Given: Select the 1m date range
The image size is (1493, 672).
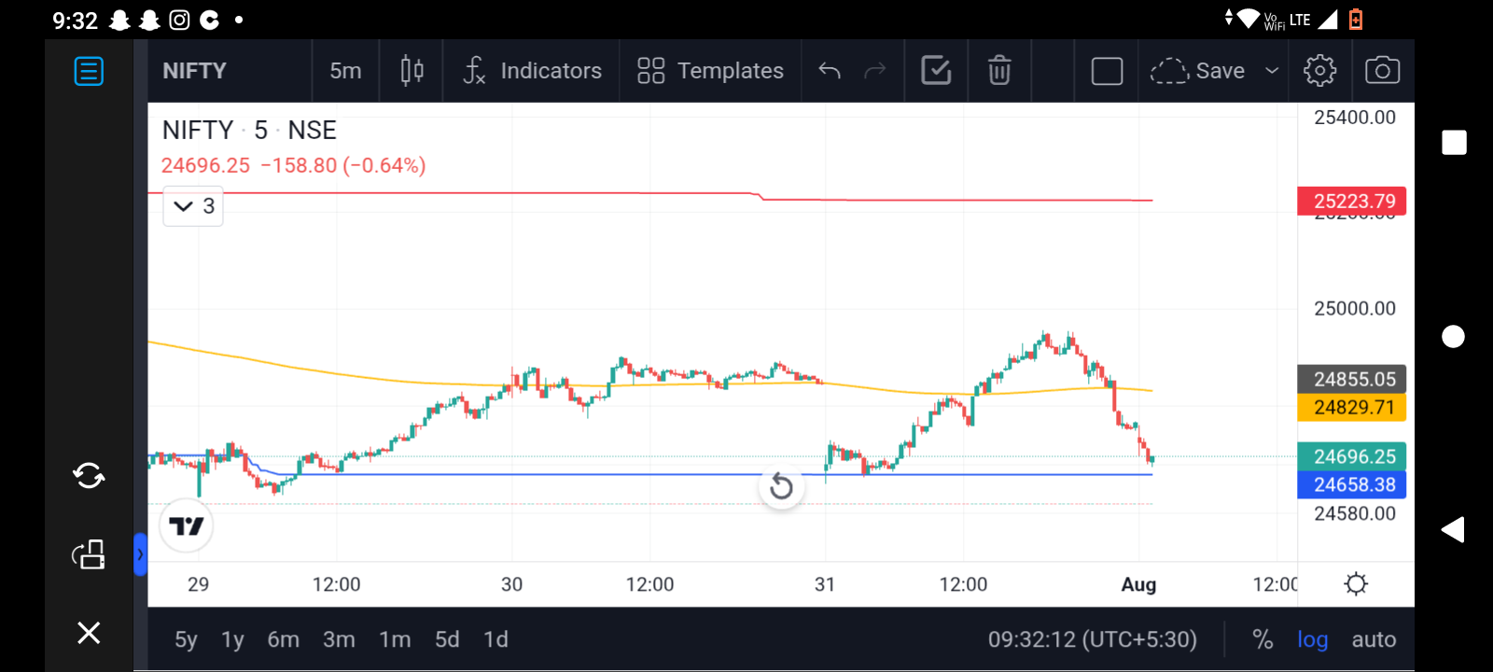Looking at the screenshot, I should tap(395, 639).
